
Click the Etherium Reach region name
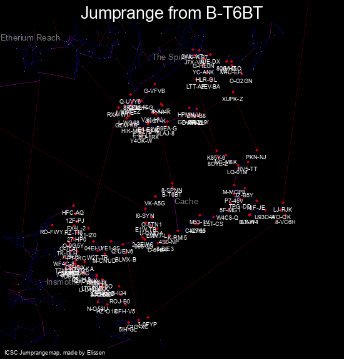30,38
